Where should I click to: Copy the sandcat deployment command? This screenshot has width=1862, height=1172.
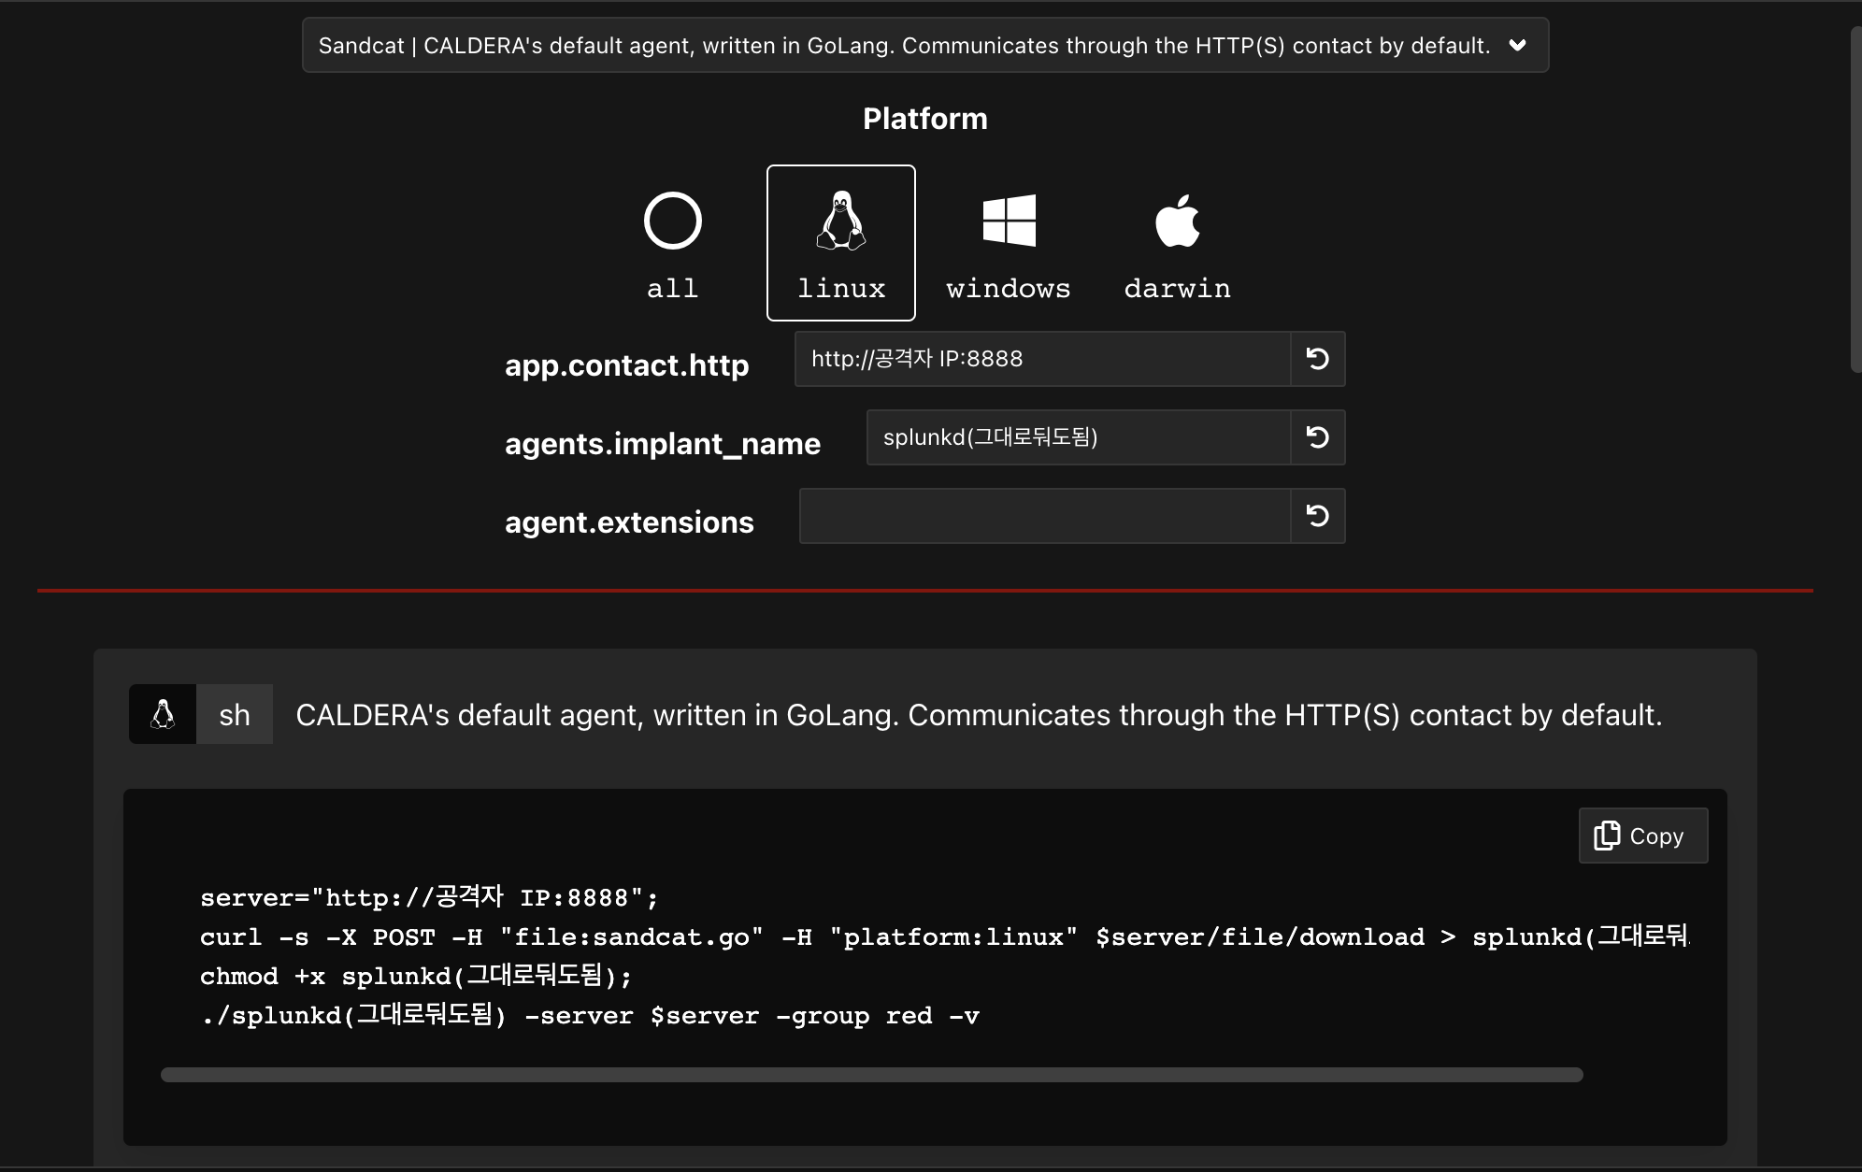pos(1642,836)
